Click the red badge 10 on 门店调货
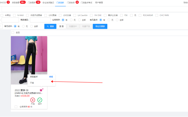This screenshot has width=188, height=117. pyautogui.click(x=38, y=2)
